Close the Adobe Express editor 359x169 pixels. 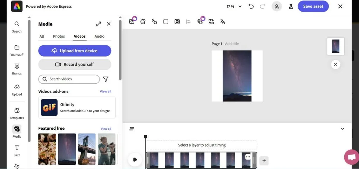(340, 6)
